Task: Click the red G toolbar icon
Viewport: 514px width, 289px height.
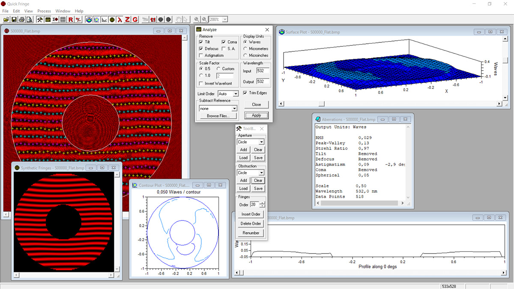Action: click(135, 20)
